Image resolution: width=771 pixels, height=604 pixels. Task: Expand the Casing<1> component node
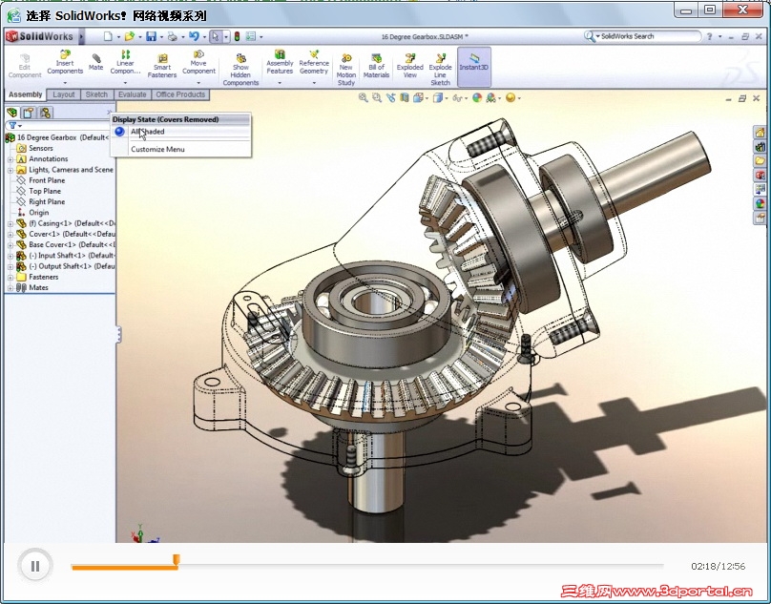coord(10,224)
